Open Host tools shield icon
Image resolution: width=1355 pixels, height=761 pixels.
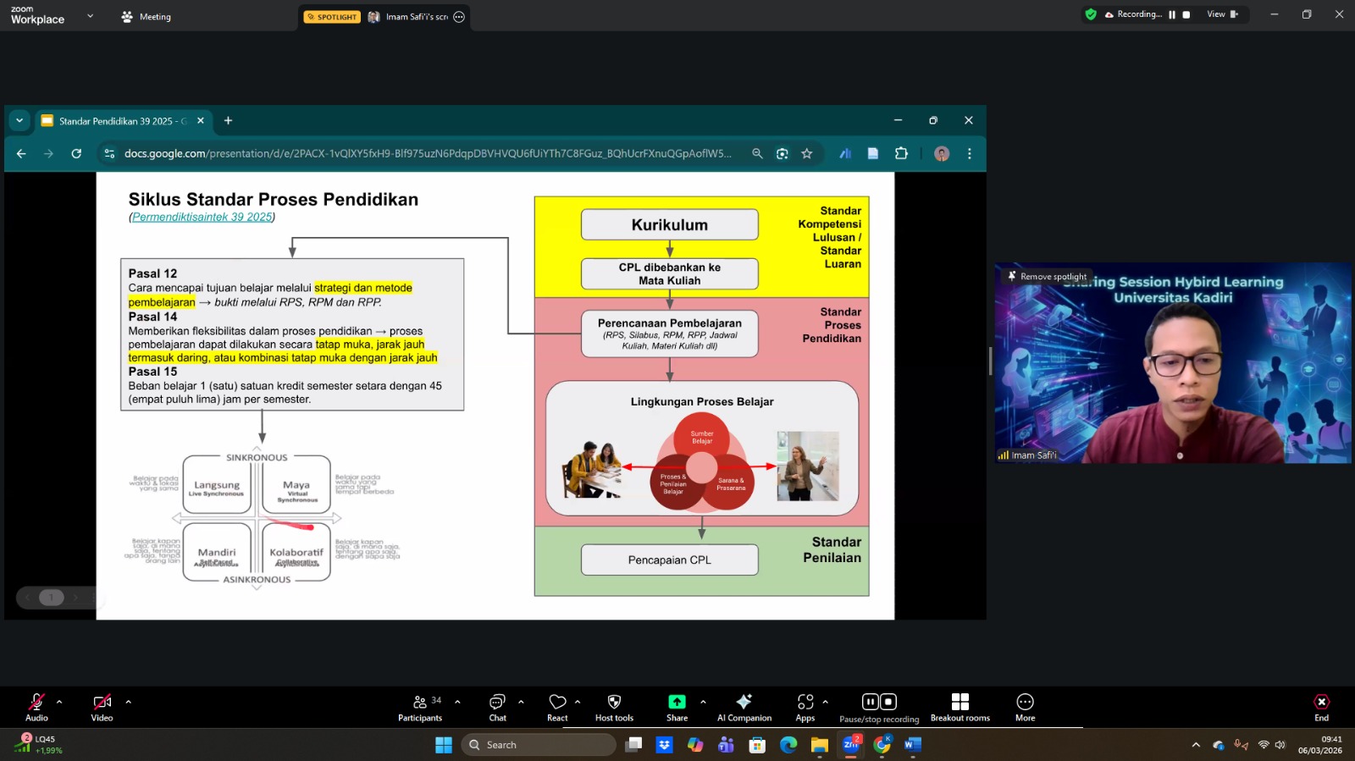pos(614,707)
